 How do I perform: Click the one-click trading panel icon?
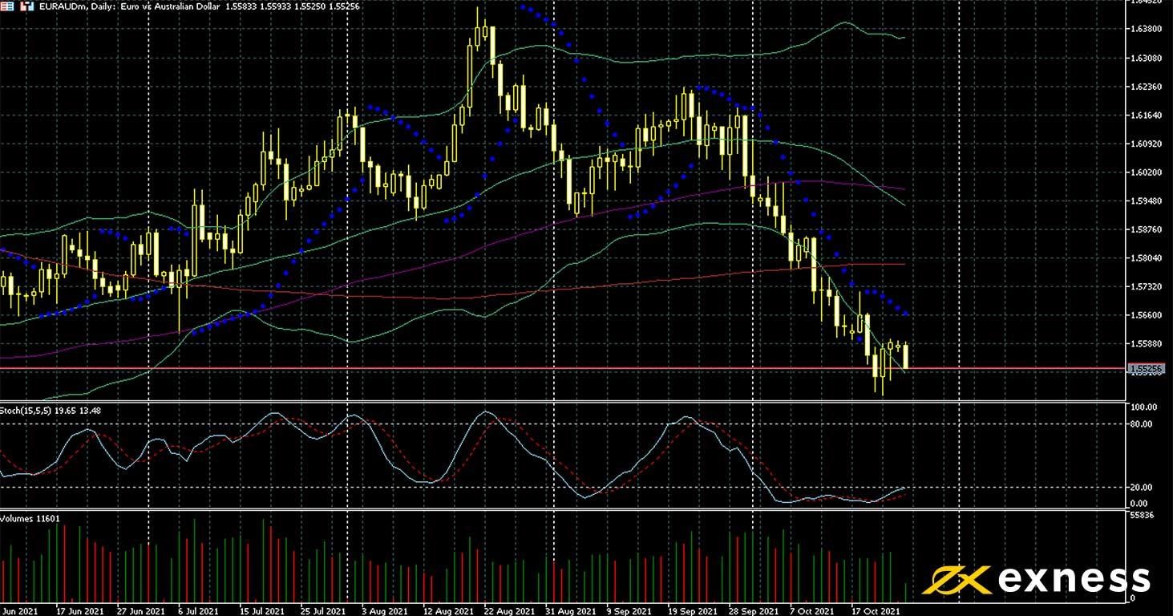coord(26,6)
